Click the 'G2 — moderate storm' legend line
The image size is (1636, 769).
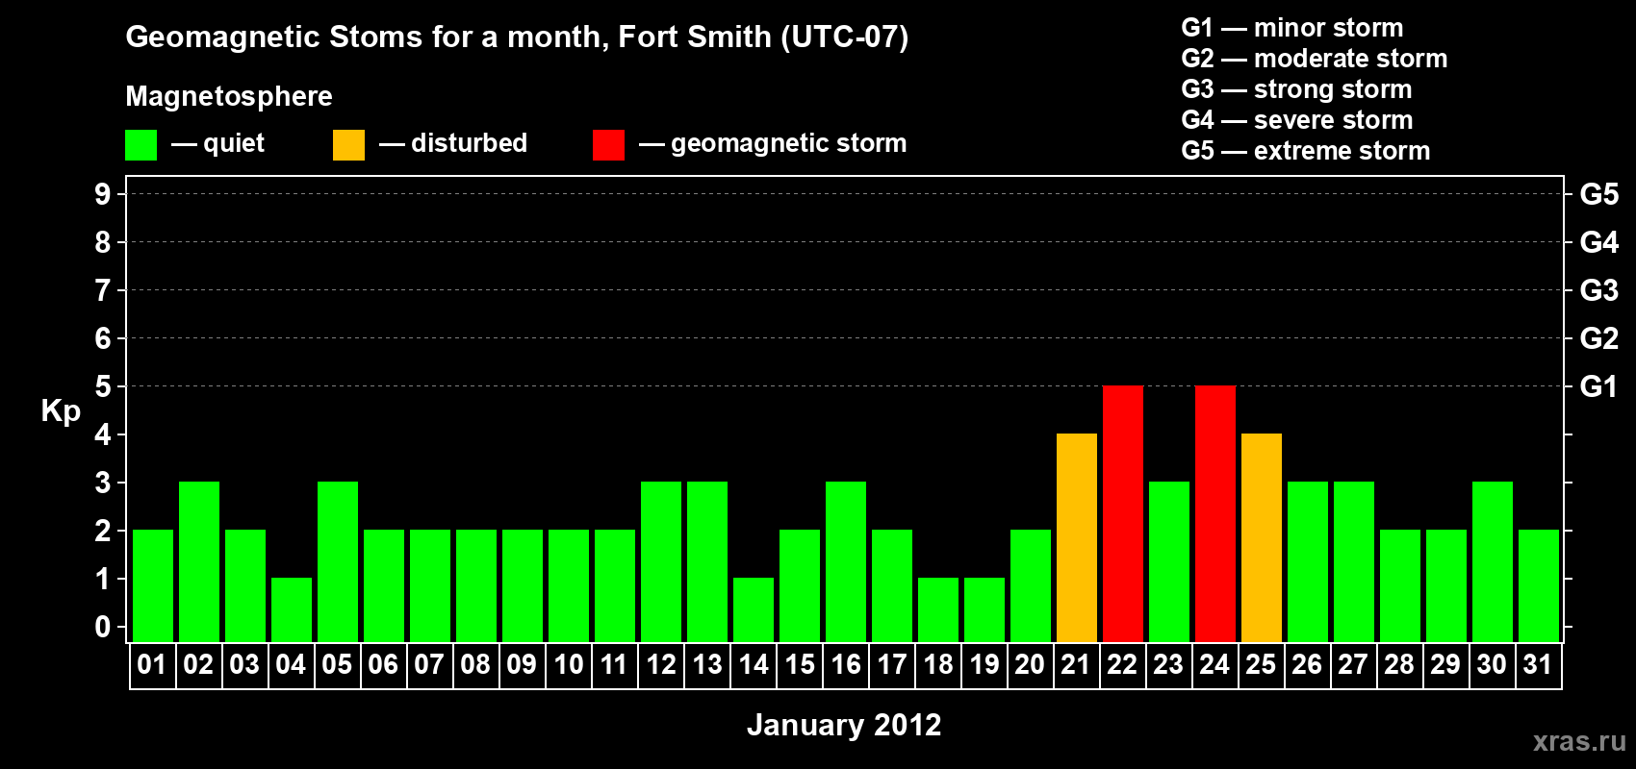(1315, 59)
